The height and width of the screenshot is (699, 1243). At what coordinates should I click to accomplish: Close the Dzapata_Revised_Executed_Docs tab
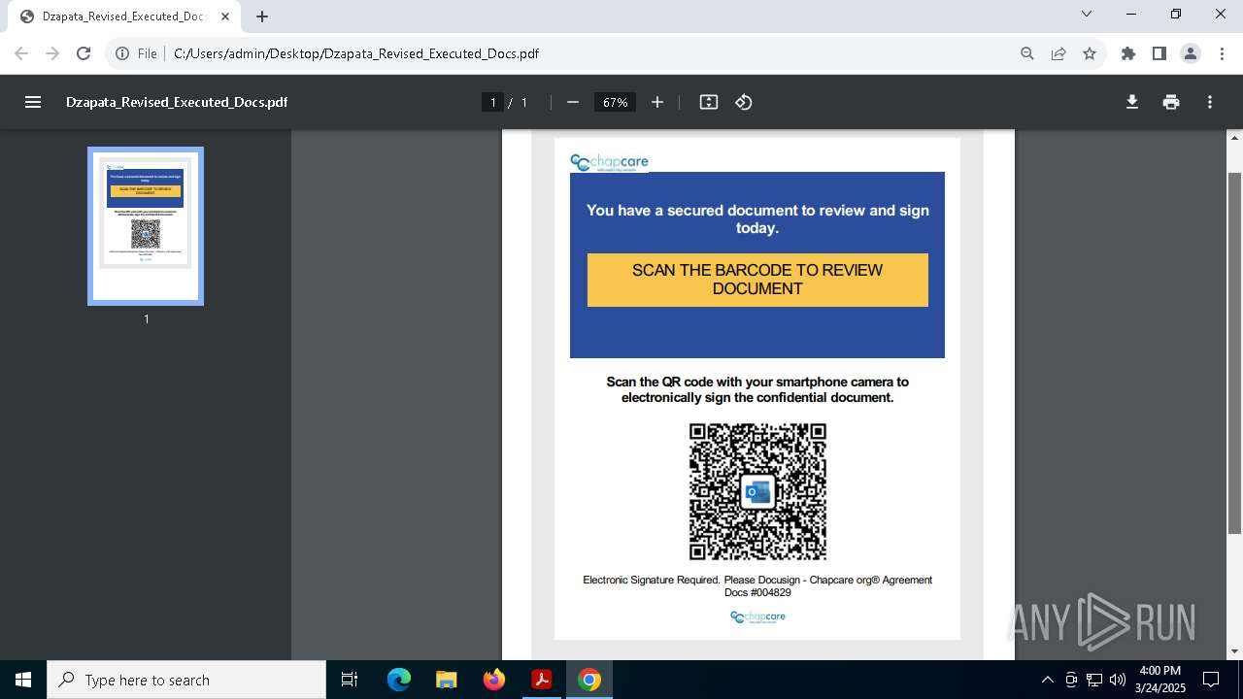click(225, 17)
